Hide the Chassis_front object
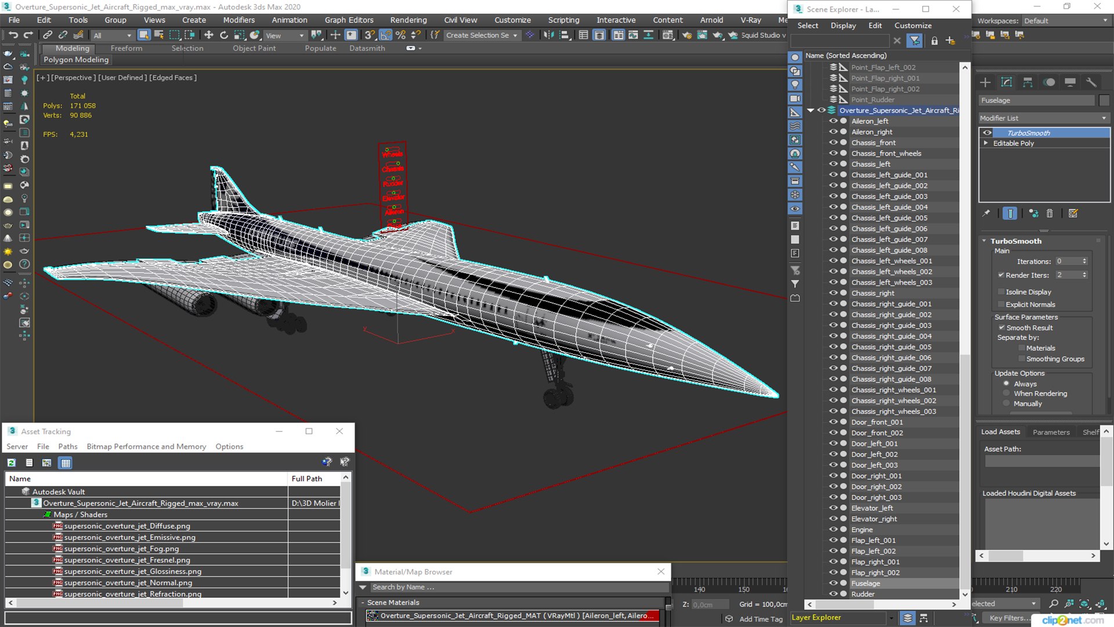This screenshot has height=627, width=1114. point(833,143)
